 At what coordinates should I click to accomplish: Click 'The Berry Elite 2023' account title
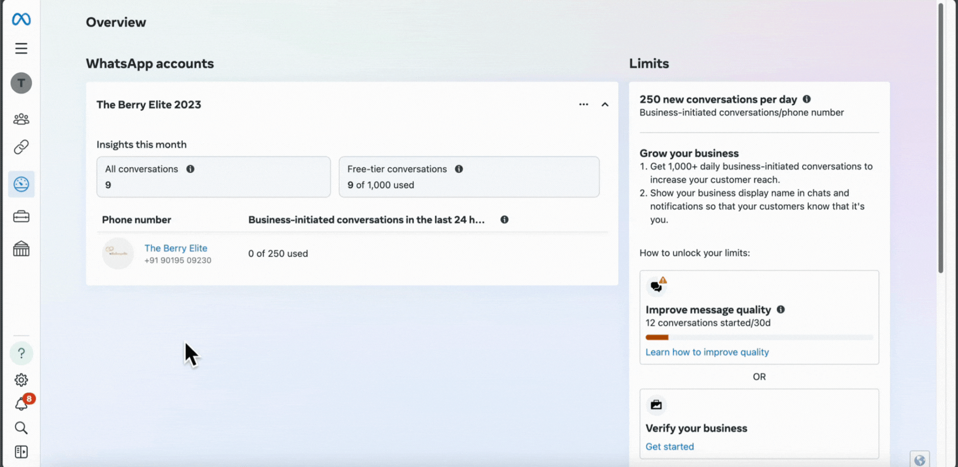149,105
